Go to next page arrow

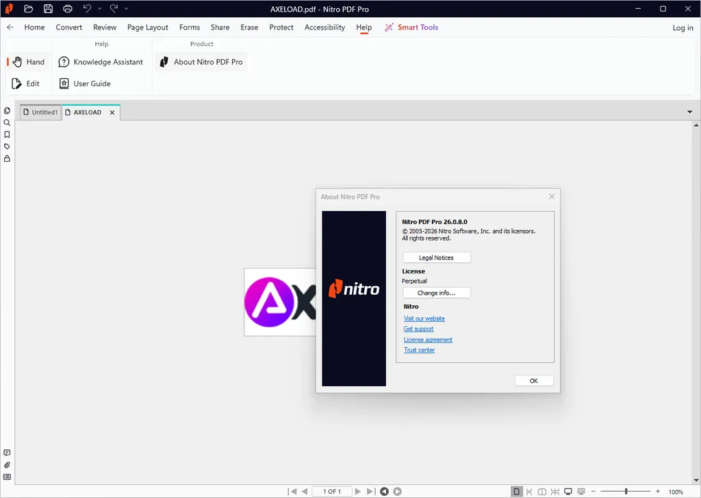tap(357, 491)
